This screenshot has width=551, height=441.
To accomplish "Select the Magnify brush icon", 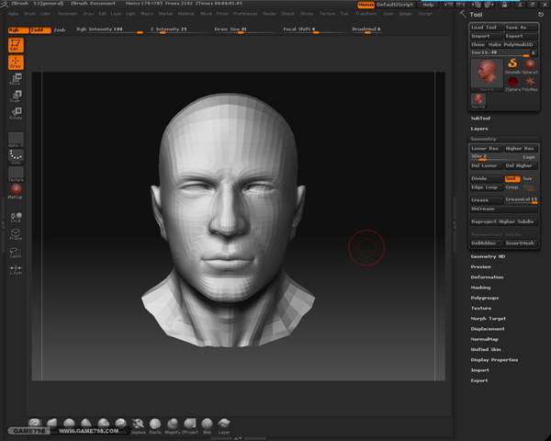I will click(x=172, y=424).
